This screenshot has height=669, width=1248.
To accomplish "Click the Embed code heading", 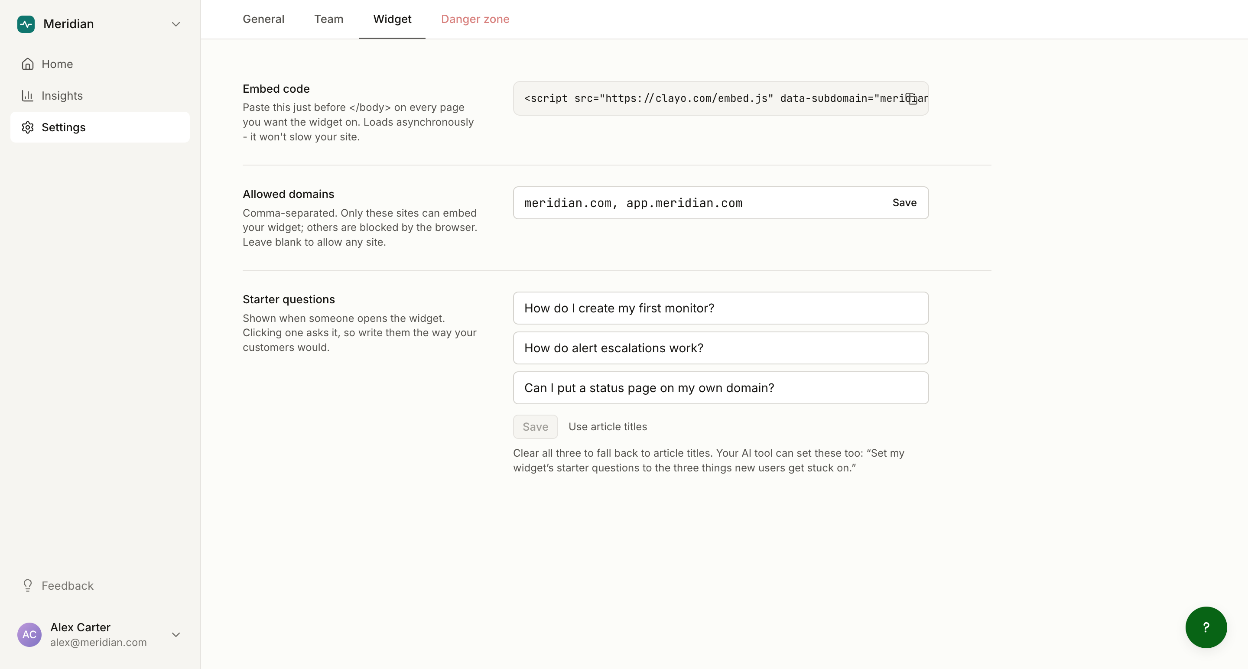I will (276, 89).
